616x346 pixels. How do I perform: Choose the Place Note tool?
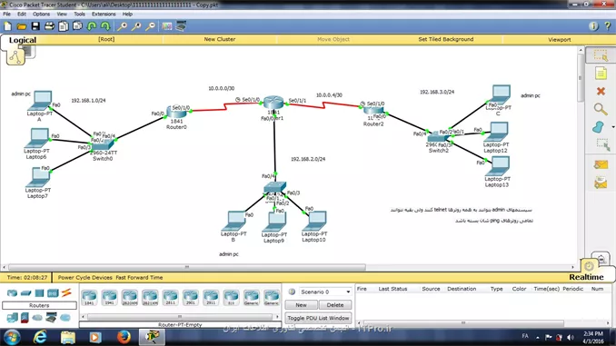tap(601, 74)
